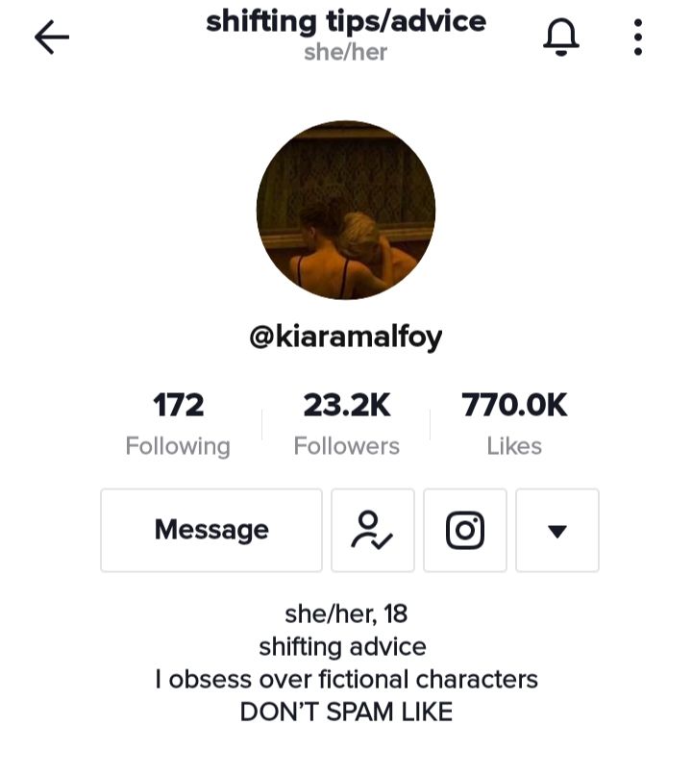Image resolution: width=692 pixels, height=775 pixels.
Task: Toggle the following status person-check button
Action: (x=372, y=531)
